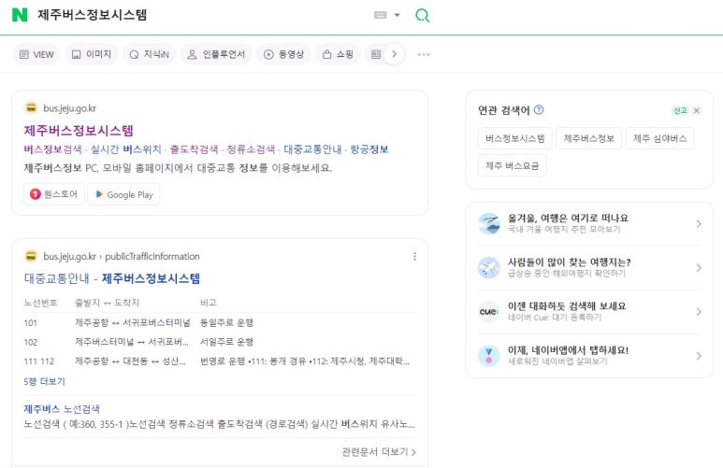Expand chevron of 올겨울 여행 row

click(x=699, y=223)
